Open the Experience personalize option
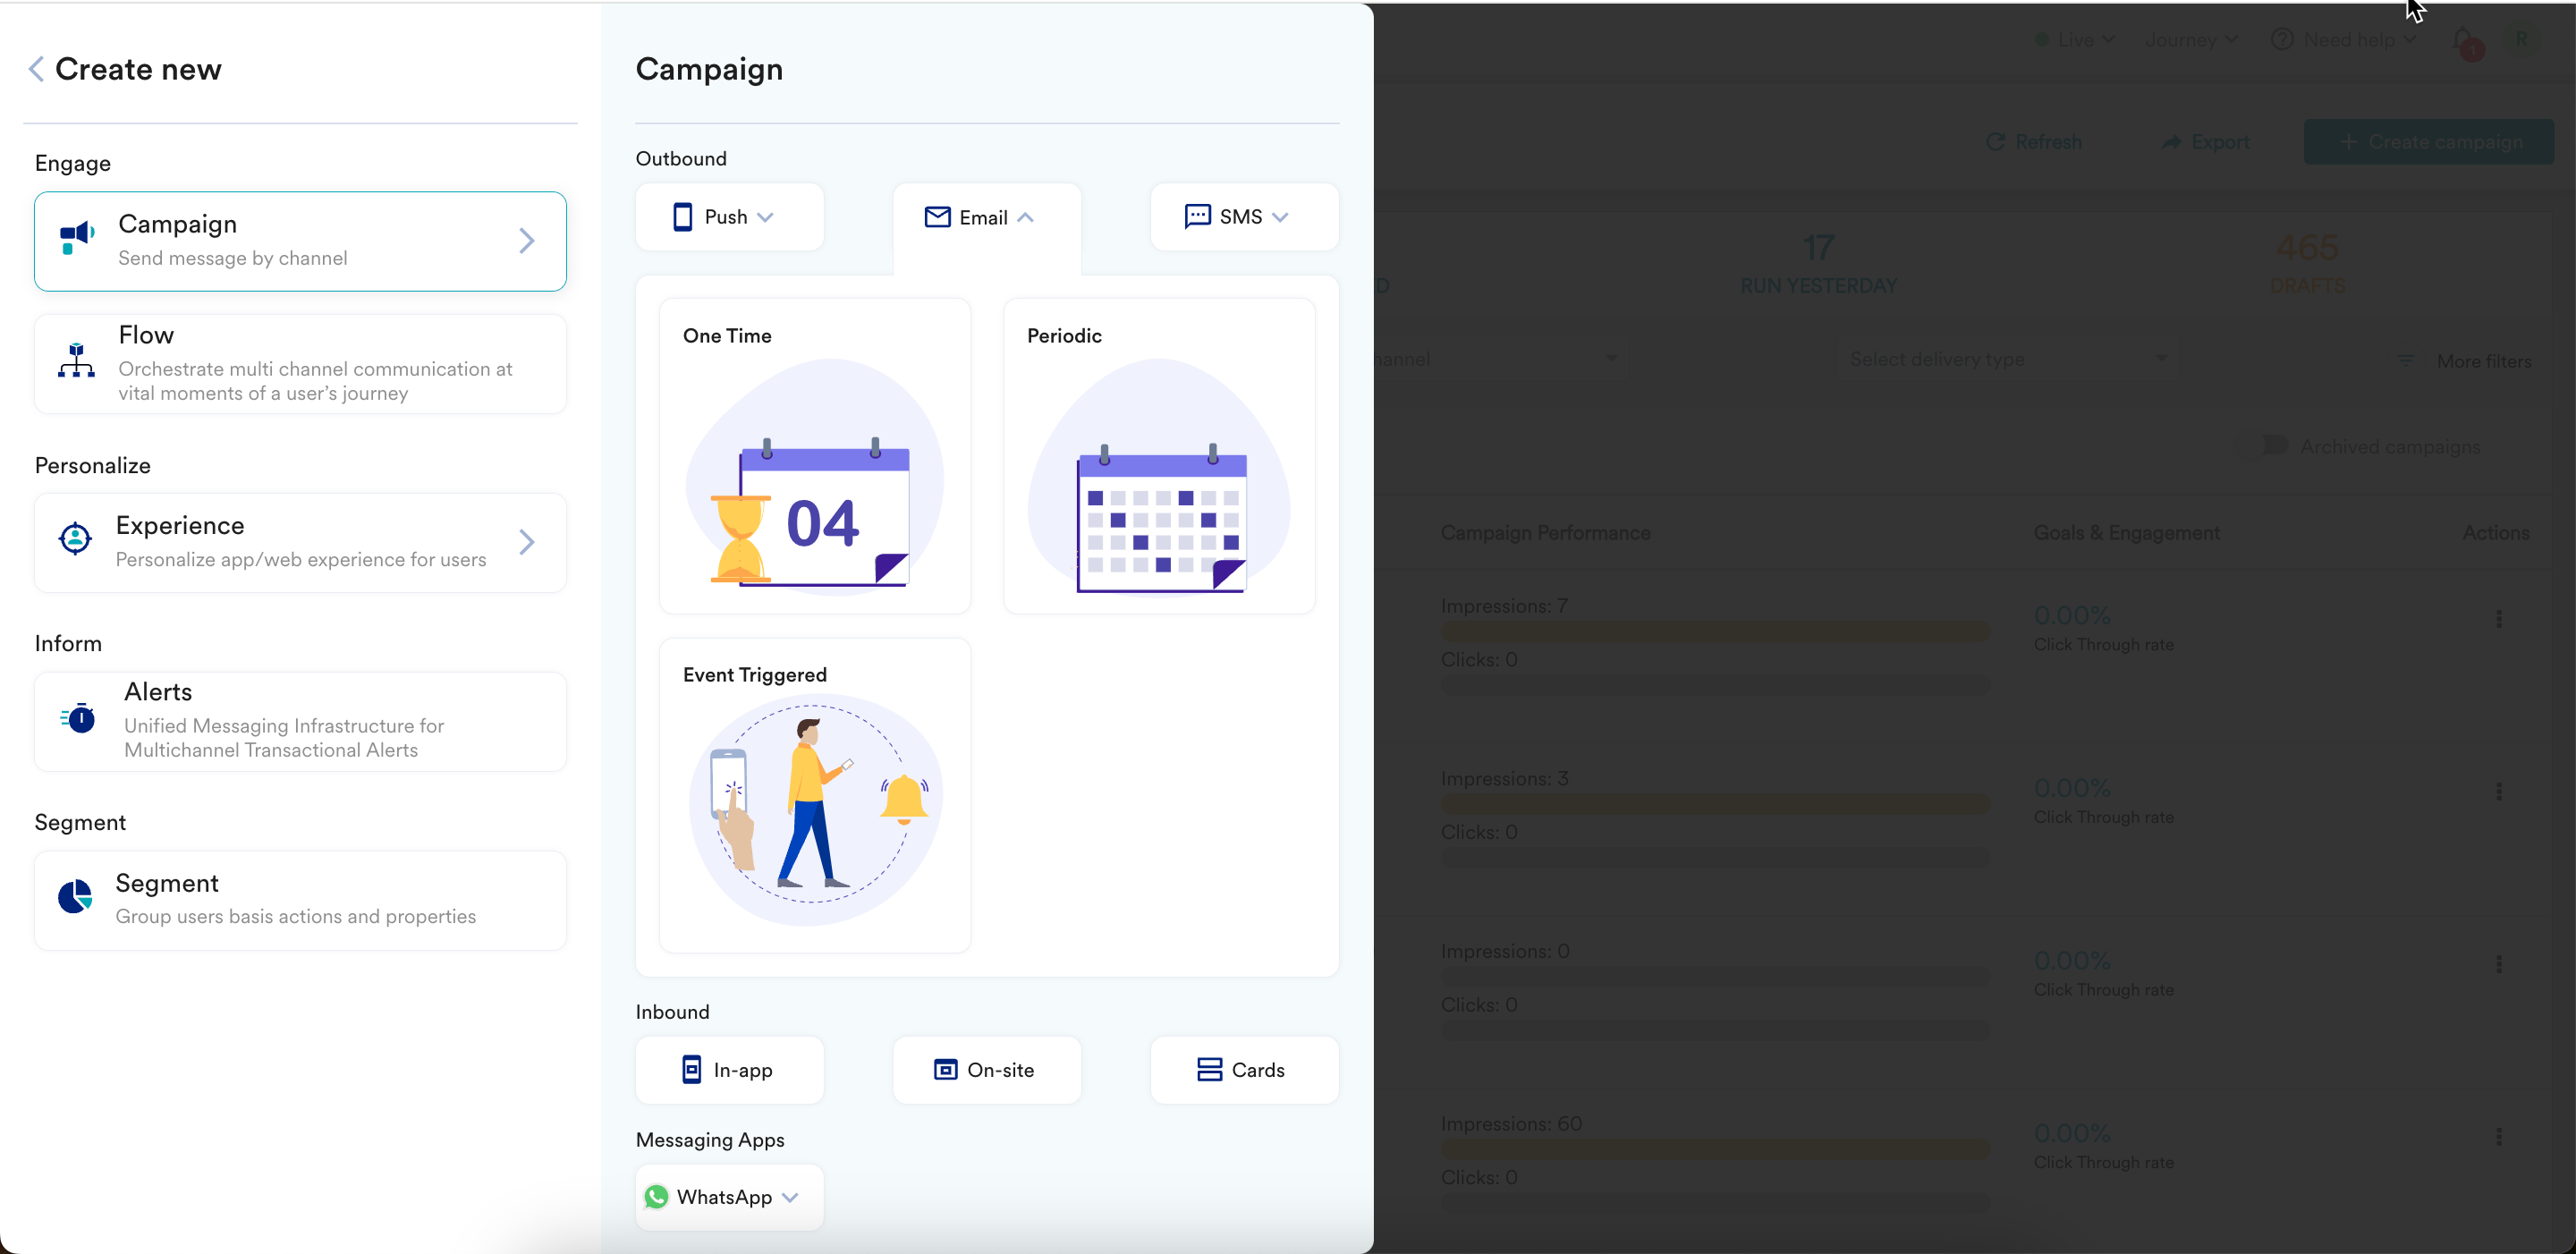The image size is (2576, 1254). 300,542
